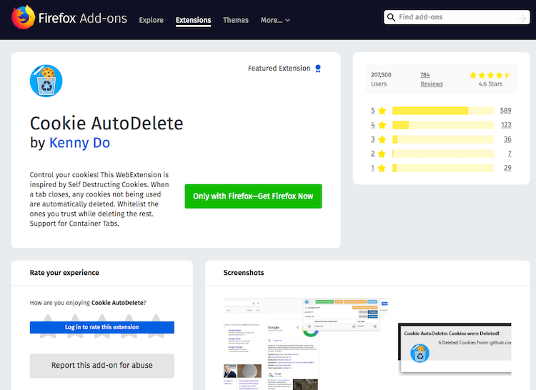Filter reviews by 3 star rating

click(x=372, y=139)
